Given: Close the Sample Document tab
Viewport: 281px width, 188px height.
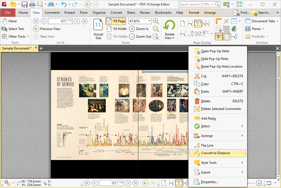Looking at the screenshot, I should 36,48.
